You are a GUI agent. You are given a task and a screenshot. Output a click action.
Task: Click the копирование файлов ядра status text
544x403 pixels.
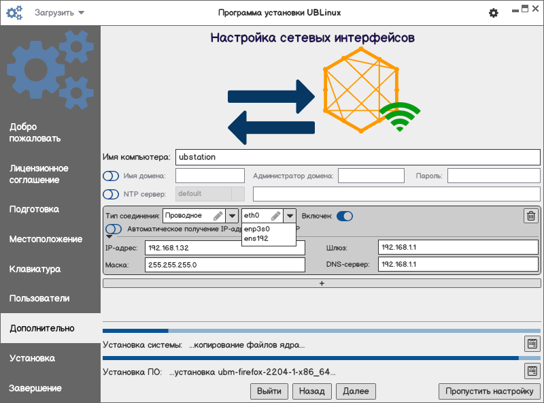click(247, 345)
